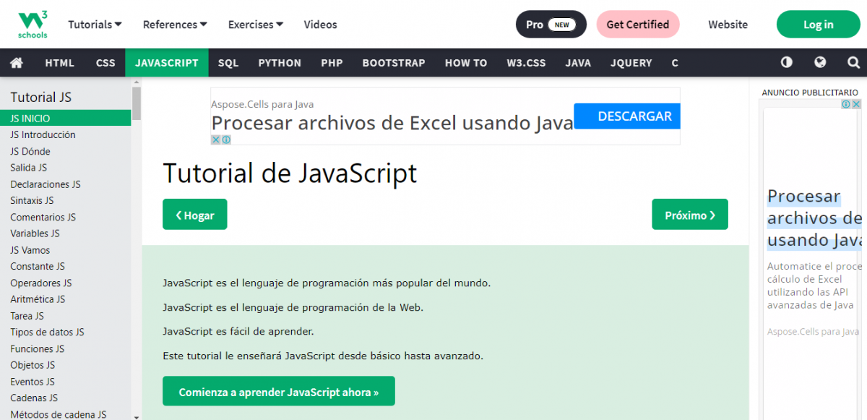Click the Próximo next button
The width and height of the screenshot is (867, 420).
click(689, 215)
